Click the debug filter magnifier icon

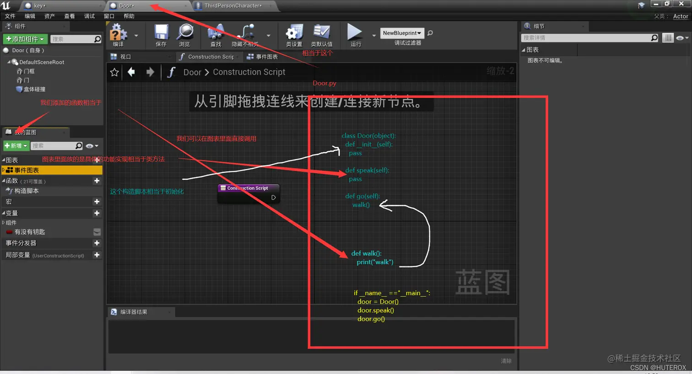[430, 33]
